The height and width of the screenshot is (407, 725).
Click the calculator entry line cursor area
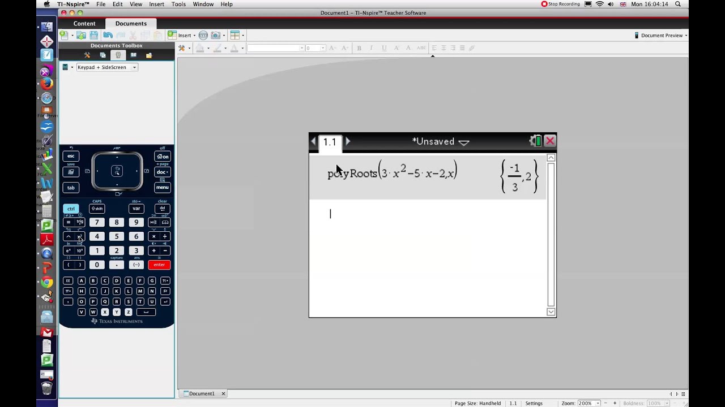coord(428,214)
